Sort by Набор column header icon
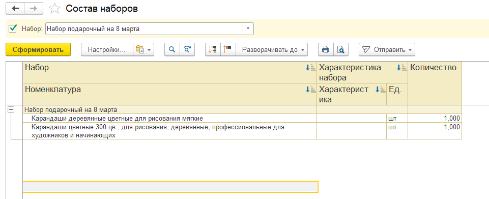This screenshot has width=489, height=199. [310, 67]
